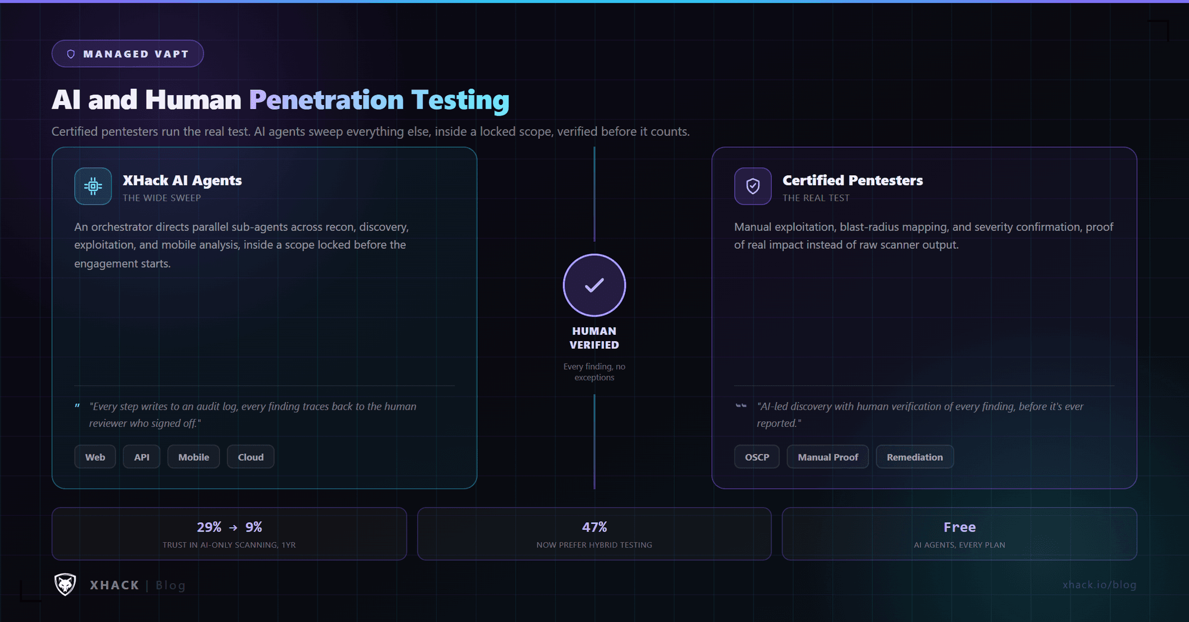Select the Web tag
The height and width of the screenshot is (622, 1189).
(95, 457)
